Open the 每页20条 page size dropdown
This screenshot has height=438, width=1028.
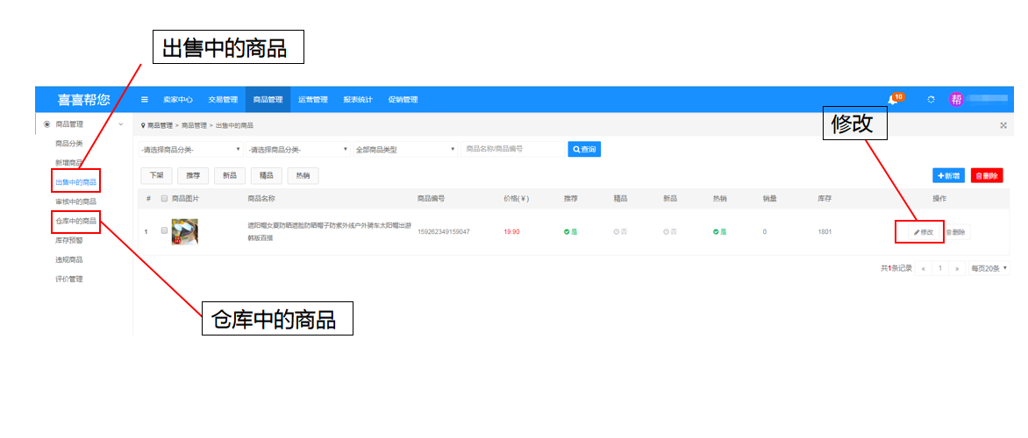989,268
